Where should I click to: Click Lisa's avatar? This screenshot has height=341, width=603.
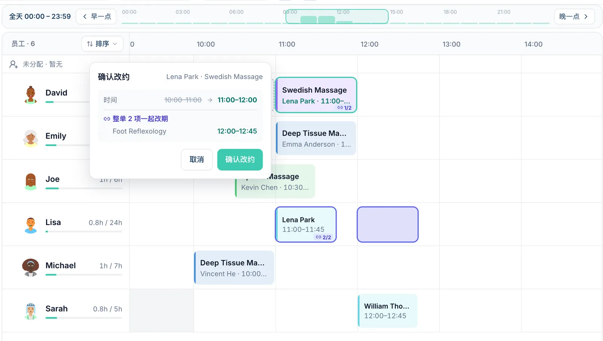[x=31, y=224]
